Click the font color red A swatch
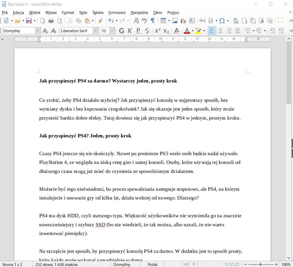This screenshot has height=267, width=293. 187,31
